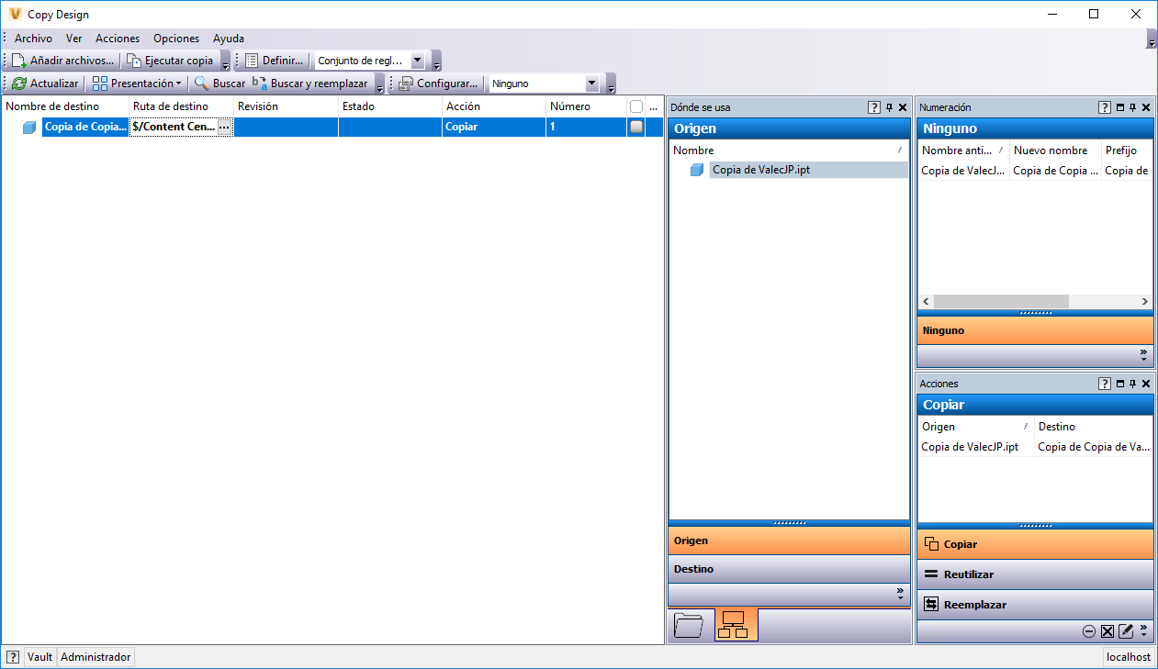This screenshot has height=669, width=1158.
Task: Toggle the header select-all checkbox
Action: tap(635, 106)
